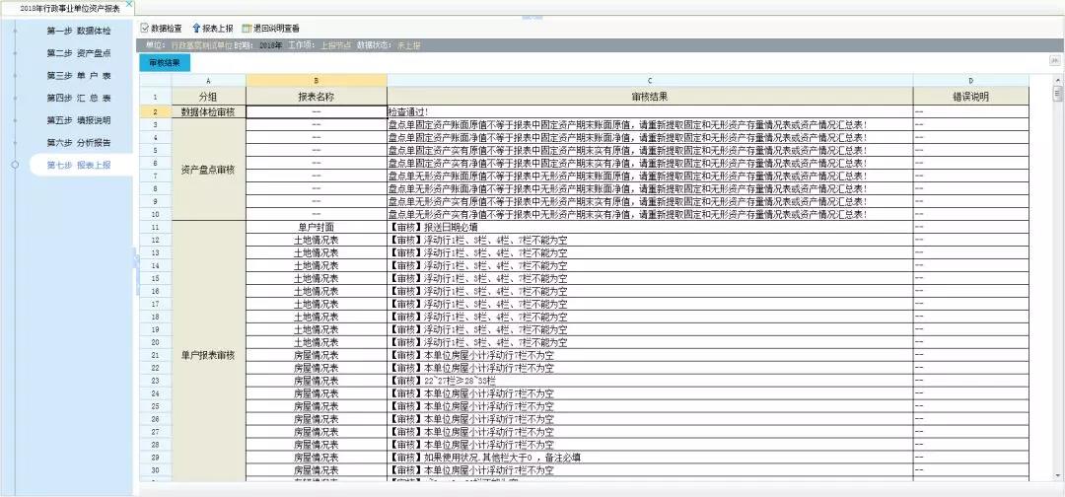The image size is (1065, 497).
Task: Click the double-arrow collapse icon at right
Action: click(1053, 62)
